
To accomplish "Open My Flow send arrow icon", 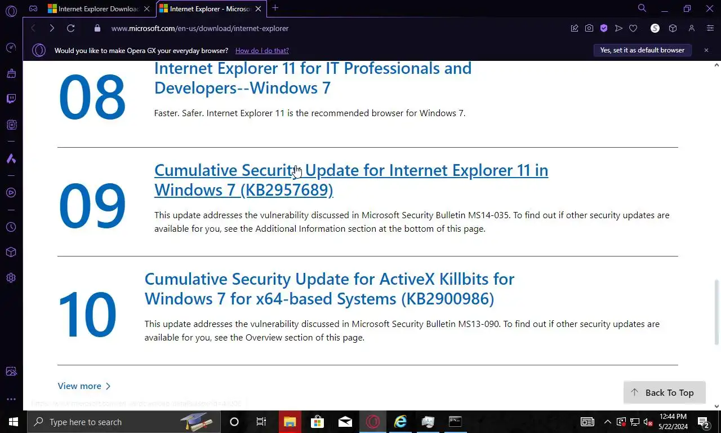I will [x=618, y=28].
